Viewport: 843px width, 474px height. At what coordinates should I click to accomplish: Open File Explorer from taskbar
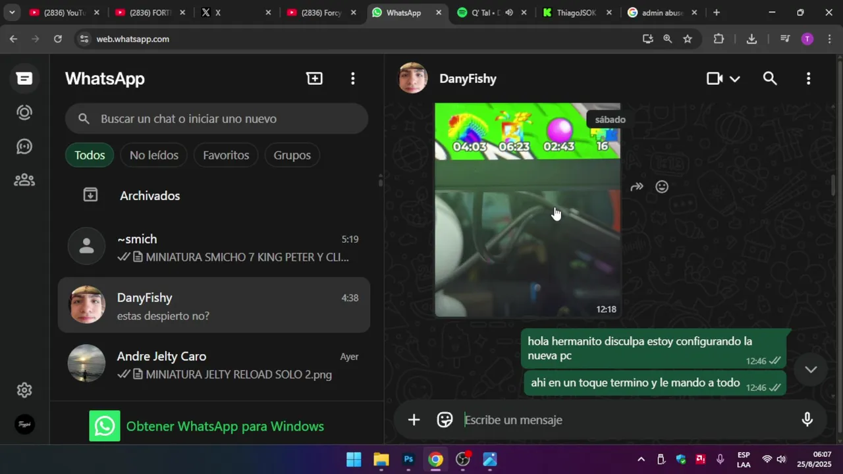point(381,460)
